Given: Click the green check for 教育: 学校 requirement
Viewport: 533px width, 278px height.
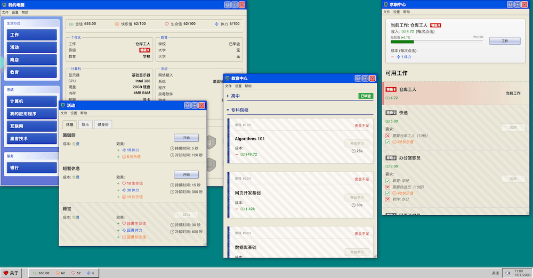Looking at the screenshot, I should pos(387,181).
